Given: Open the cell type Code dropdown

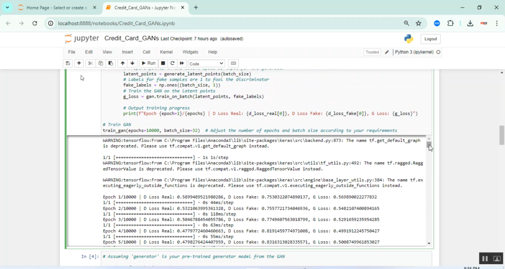Looking at the screenshot, I should 206,64.
